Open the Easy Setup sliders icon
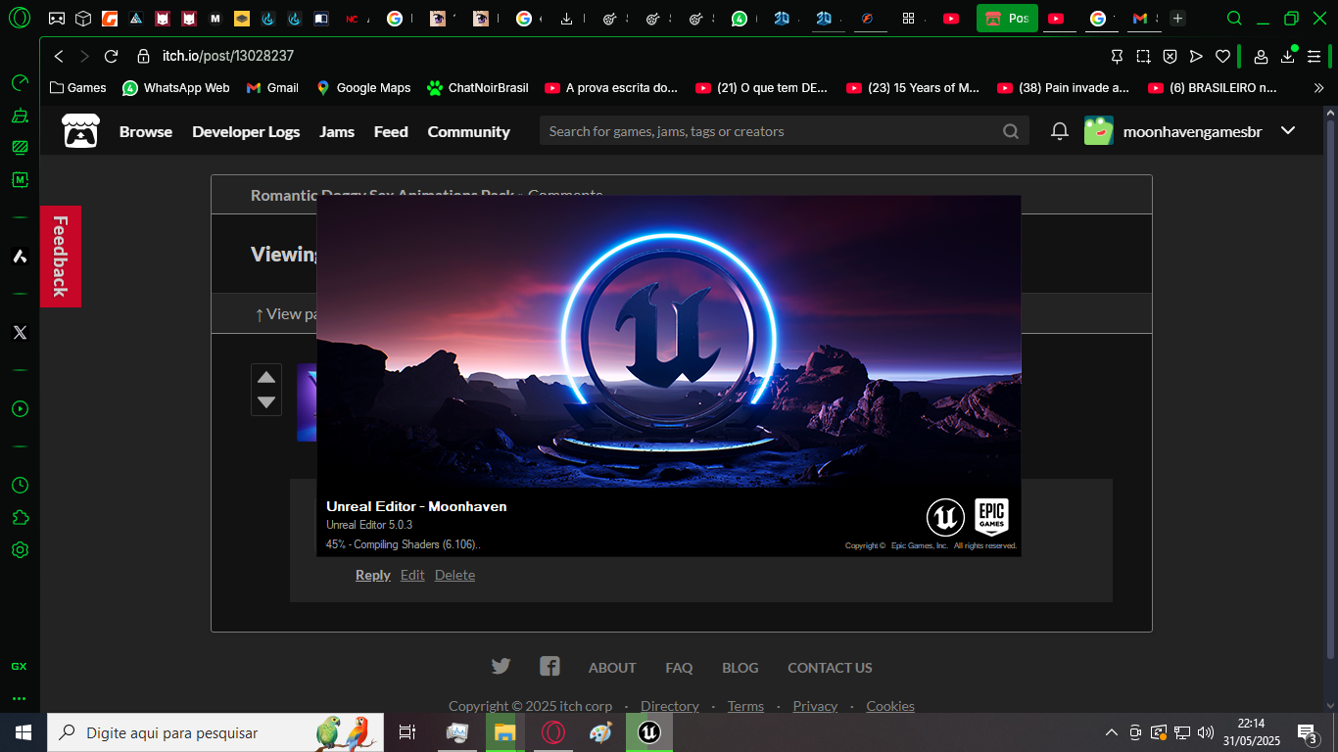The width and height of the screenshot is (1338, 752). [1314, 57]
